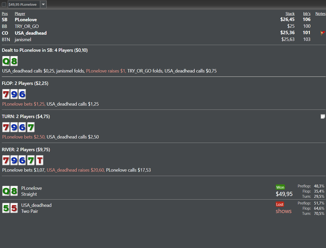Click the red 7 flop card

(6, 94)
